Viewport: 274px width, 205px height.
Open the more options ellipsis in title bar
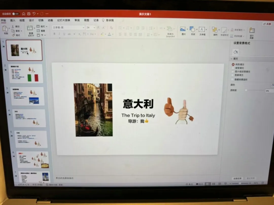tap(47, 14)
